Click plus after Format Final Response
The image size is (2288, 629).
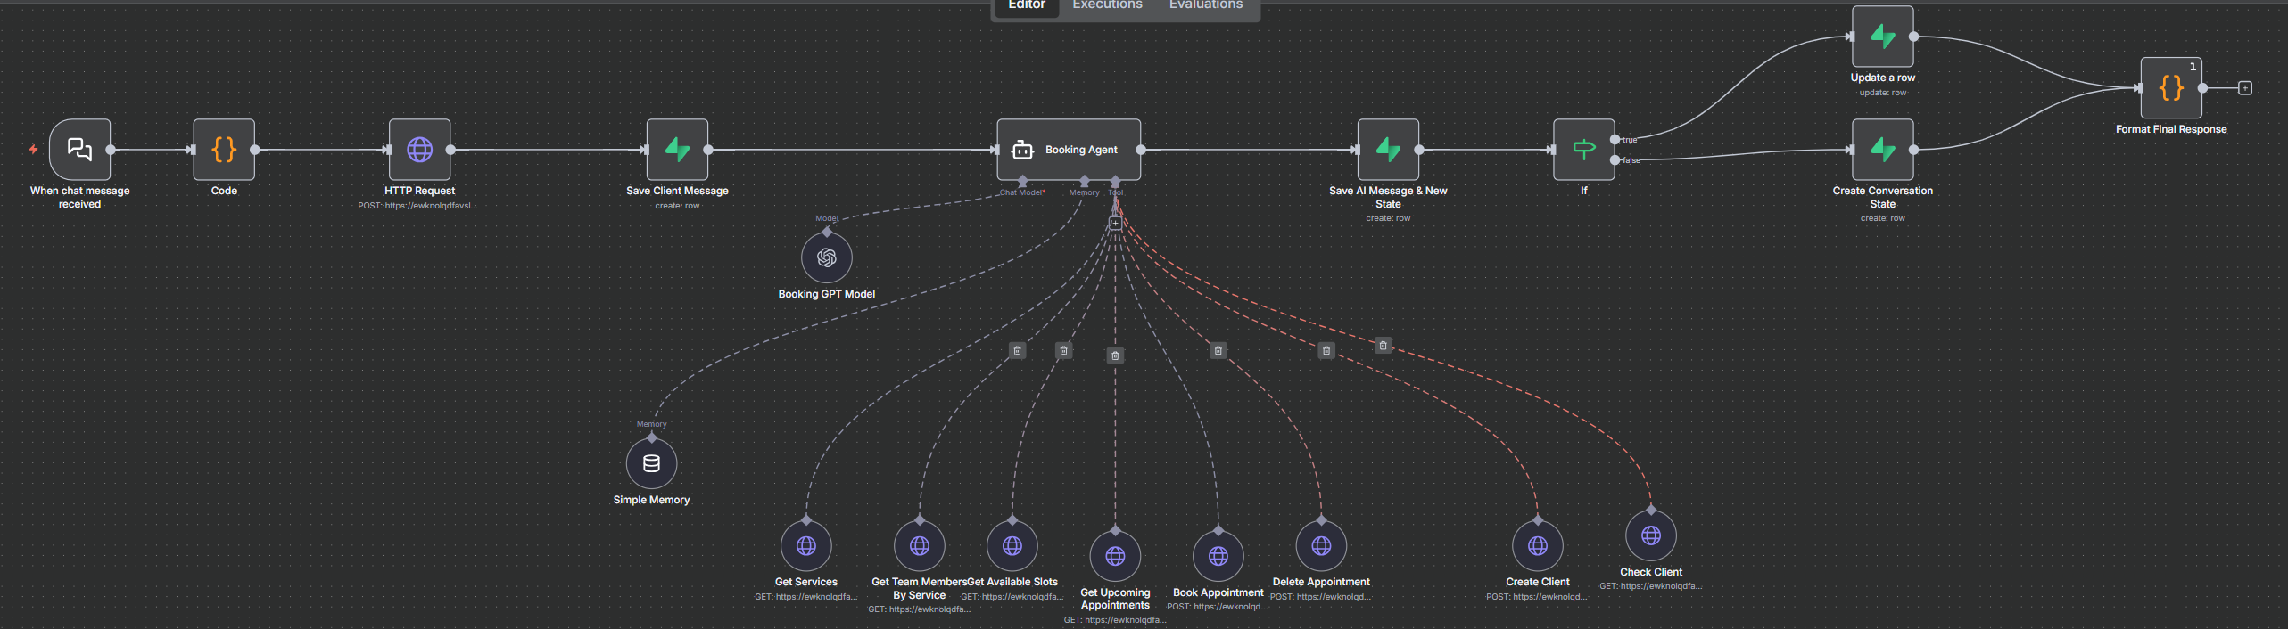[2245, 88]
